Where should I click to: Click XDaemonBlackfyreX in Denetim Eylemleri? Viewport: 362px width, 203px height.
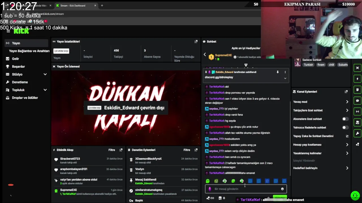[148, 159]
